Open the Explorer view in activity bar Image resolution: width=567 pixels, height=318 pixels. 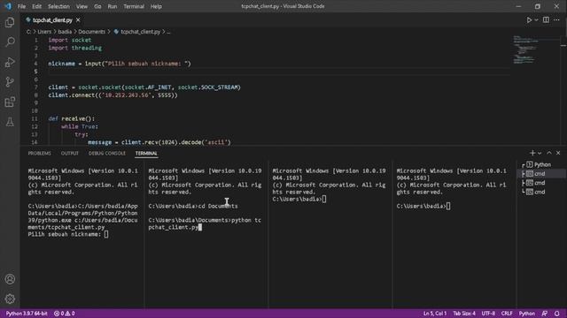[10, 23]
